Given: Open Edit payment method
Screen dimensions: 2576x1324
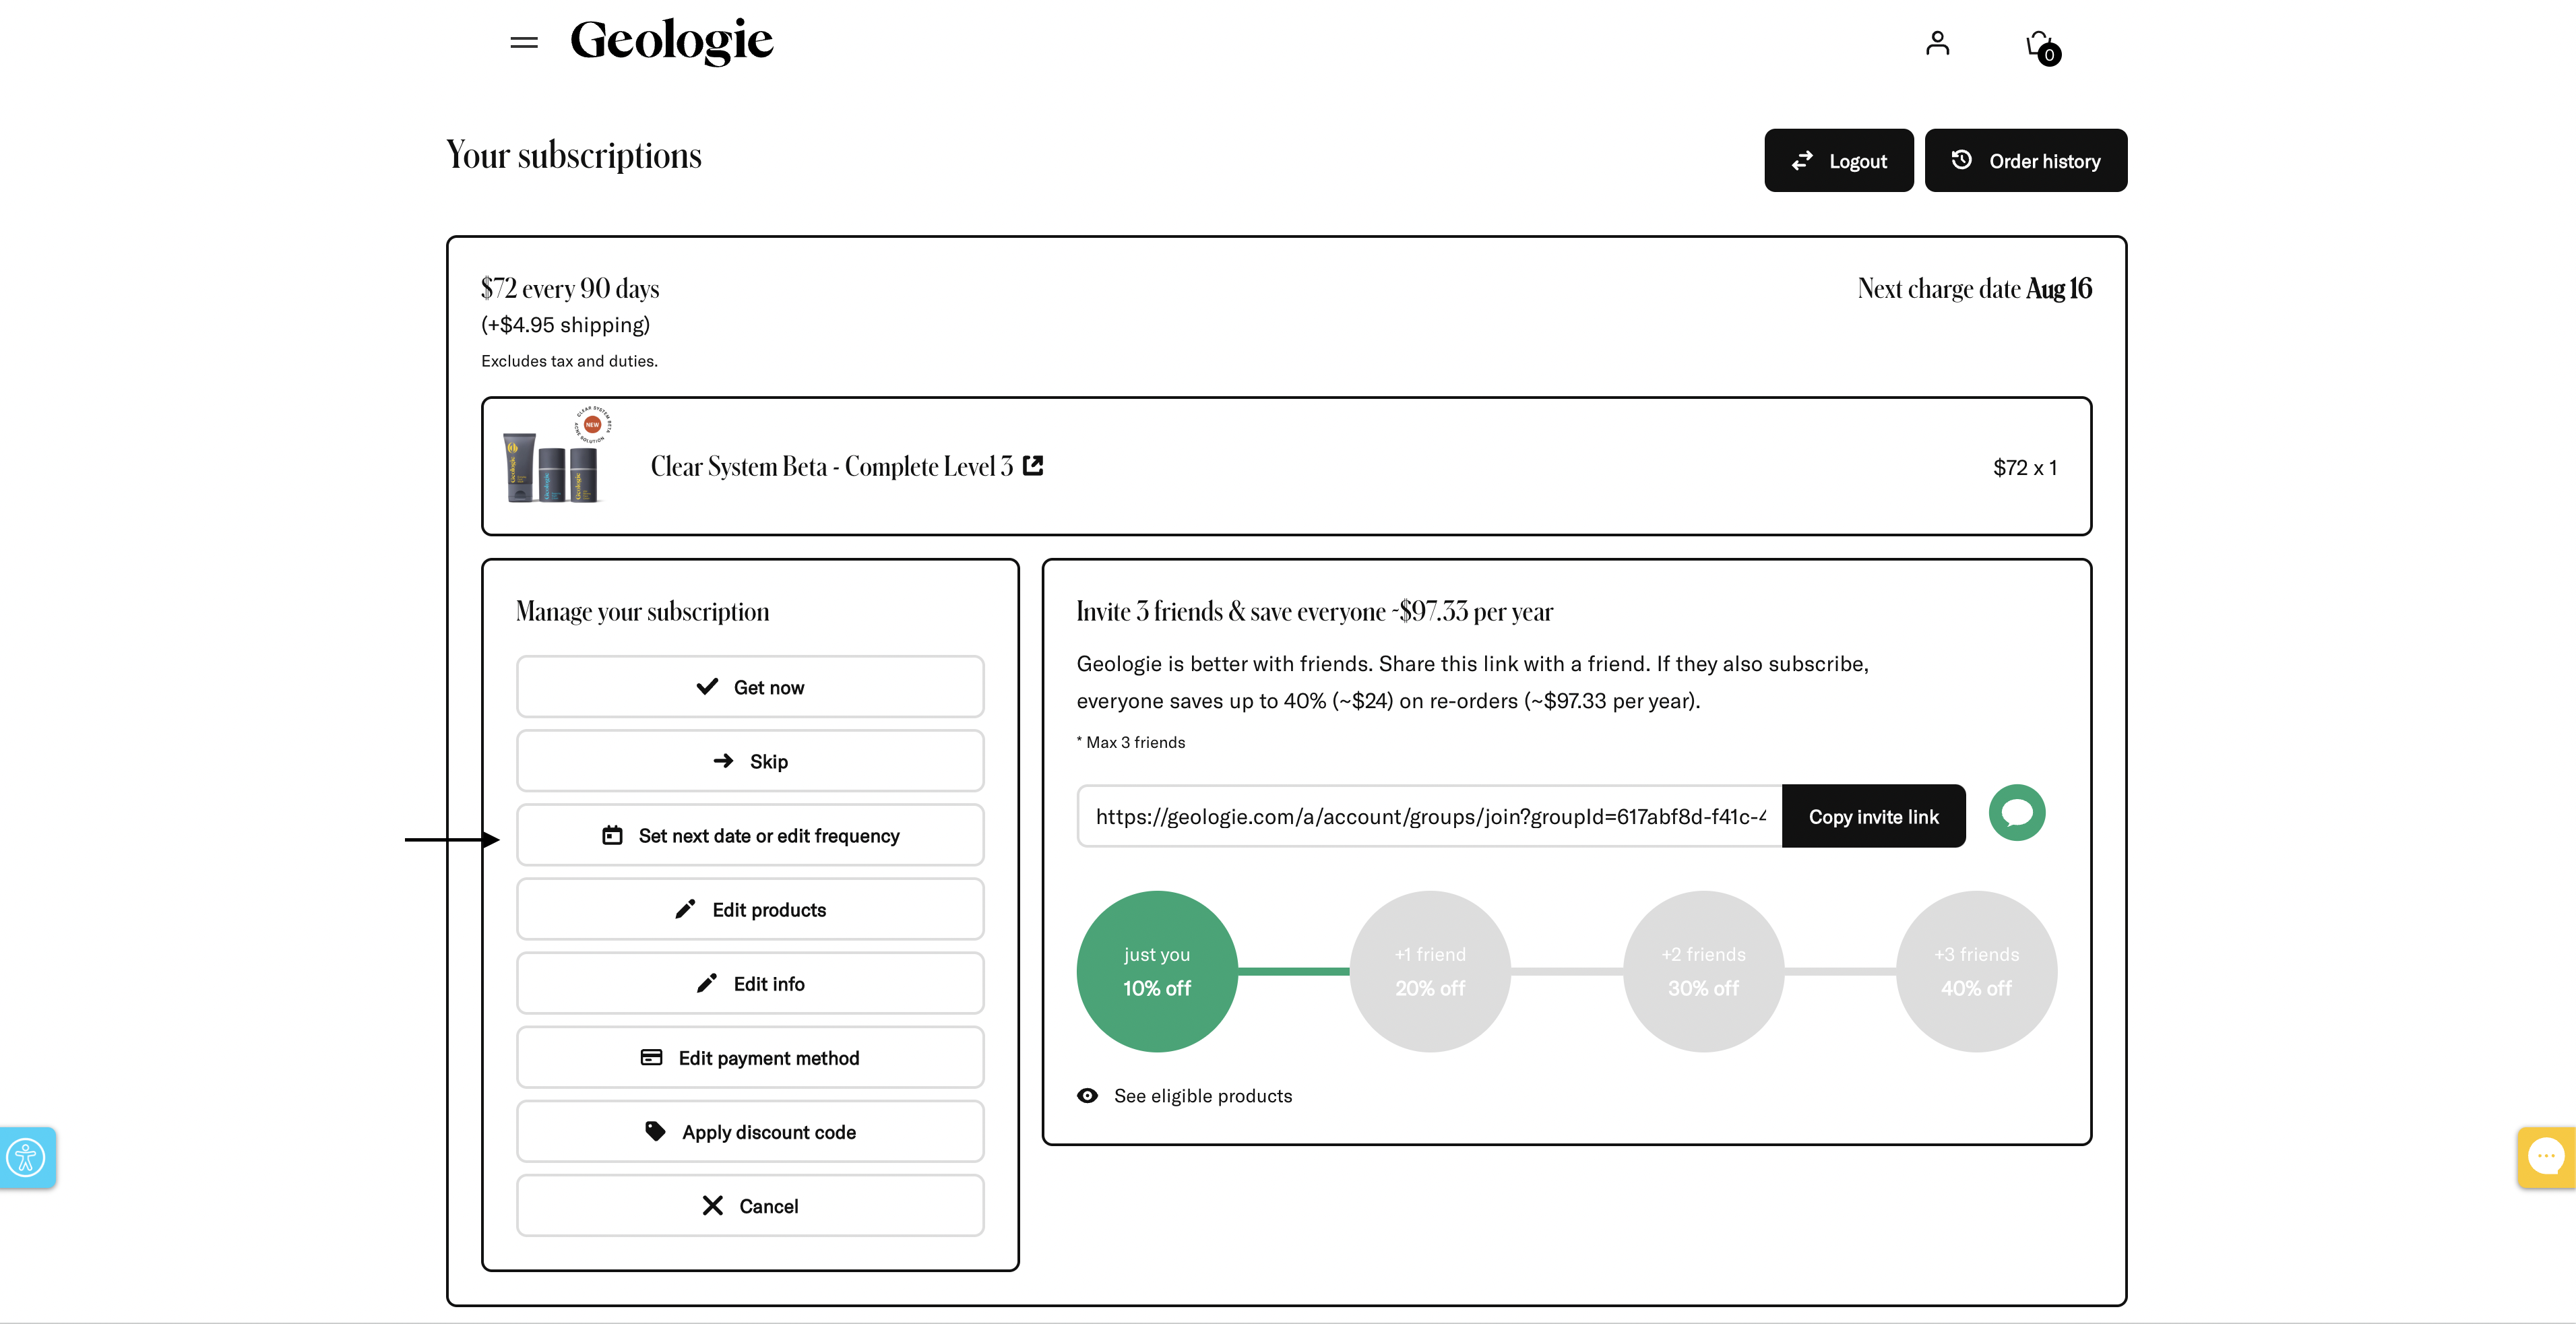Looking at the screenshot, I should (x=750, y=1057).
